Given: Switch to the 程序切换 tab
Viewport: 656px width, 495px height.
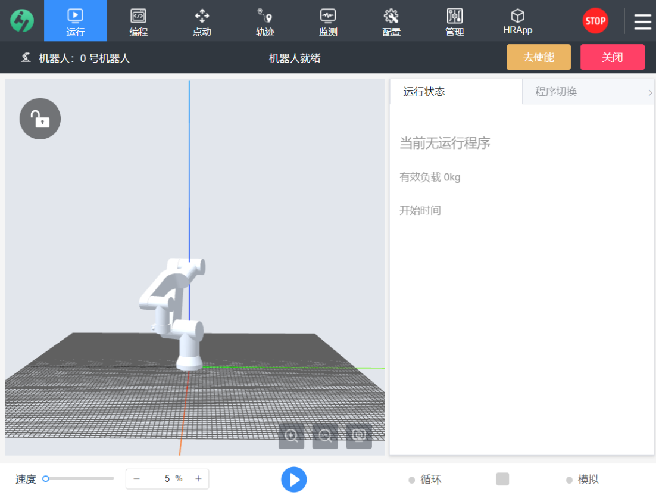Looking at the screenshot, I should coord(556,92).
